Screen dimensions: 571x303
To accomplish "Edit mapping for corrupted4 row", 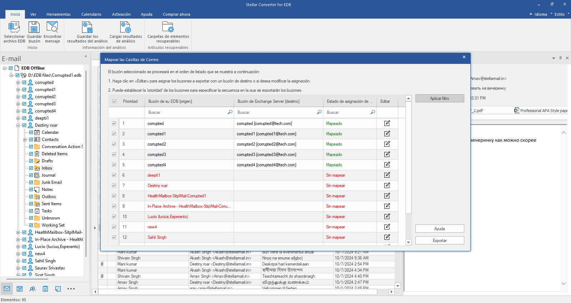I will 387,165.
